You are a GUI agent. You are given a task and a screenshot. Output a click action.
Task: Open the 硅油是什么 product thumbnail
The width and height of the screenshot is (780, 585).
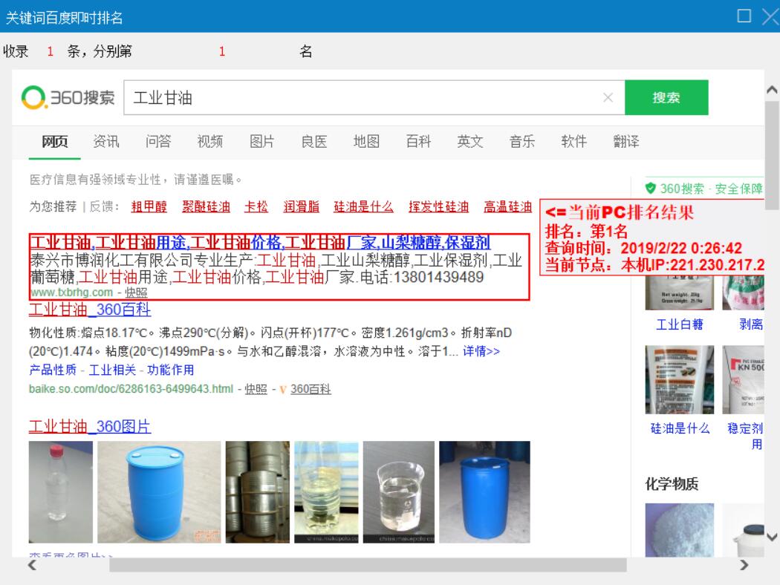(x=680, y=379)
